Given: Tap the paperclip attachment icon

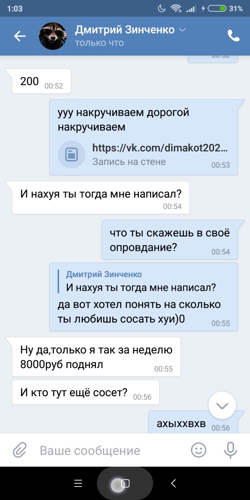Looking at the screenshot, I should coord(19,450).
